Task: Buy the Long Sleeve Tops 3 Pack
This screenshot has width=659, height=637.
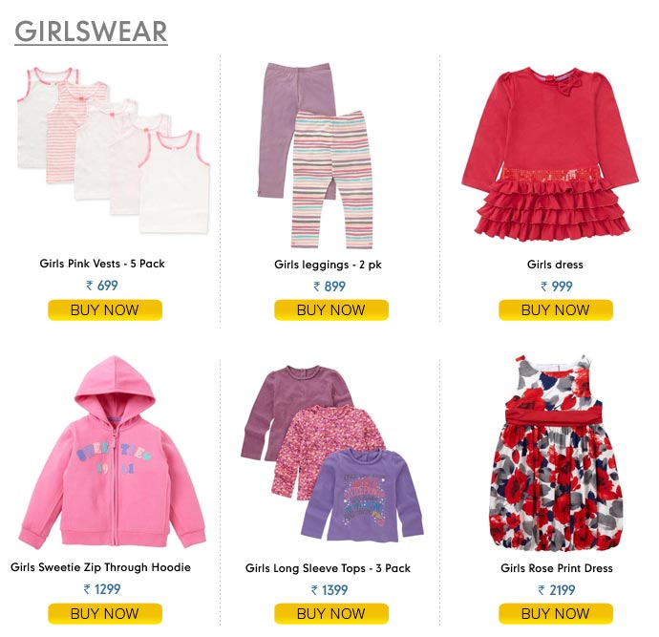Action: click(331, 613)
